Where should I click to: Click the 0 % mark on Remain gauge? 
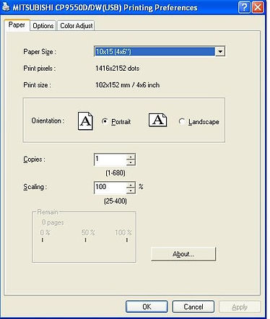tap(45, 232)
